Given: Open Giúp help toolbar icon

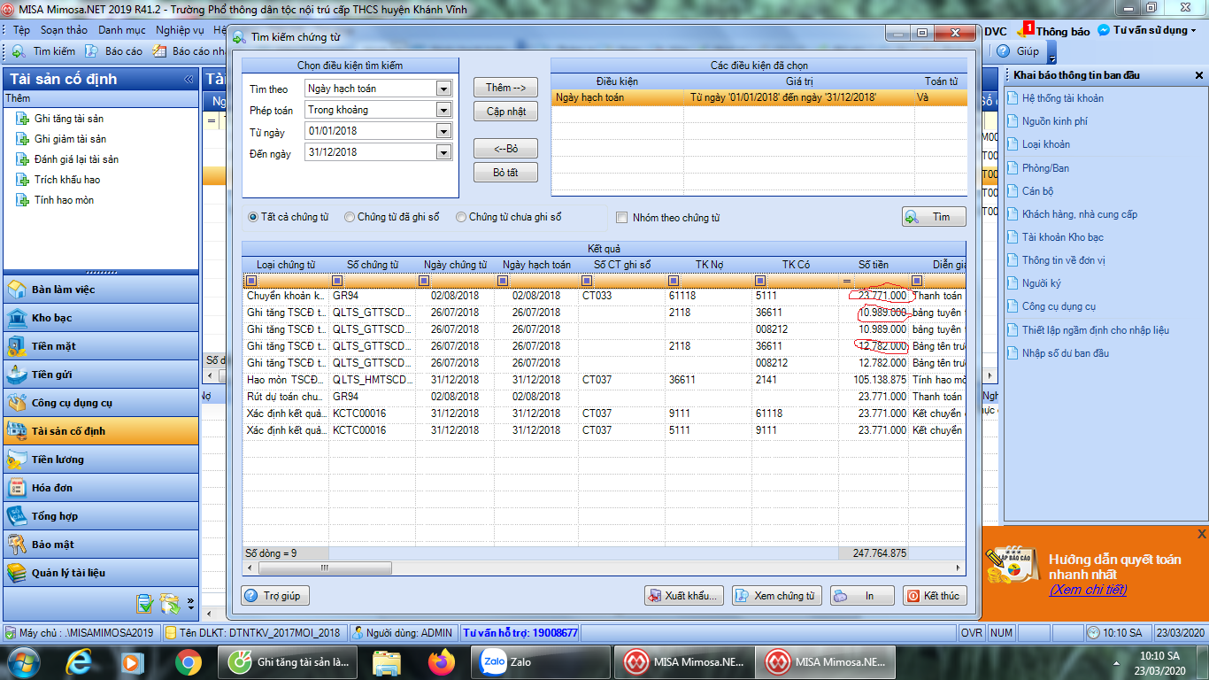Looking at the screenshot, I should pyautogui.click(x=1019, y=51).
